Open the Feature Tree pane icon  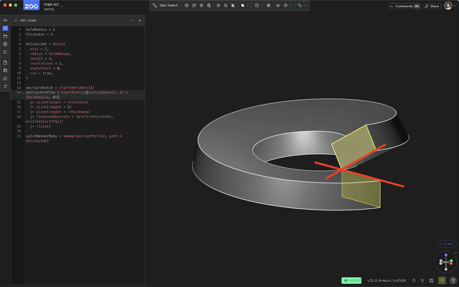click(5, 20)
